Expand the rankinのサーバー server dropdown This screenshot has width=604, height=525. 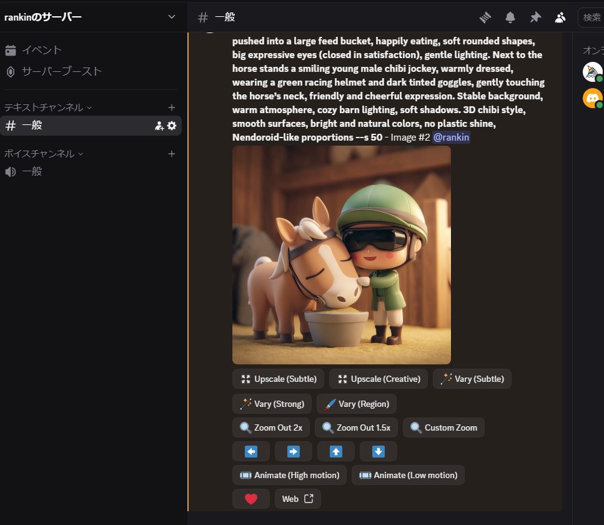pos(172,17)
